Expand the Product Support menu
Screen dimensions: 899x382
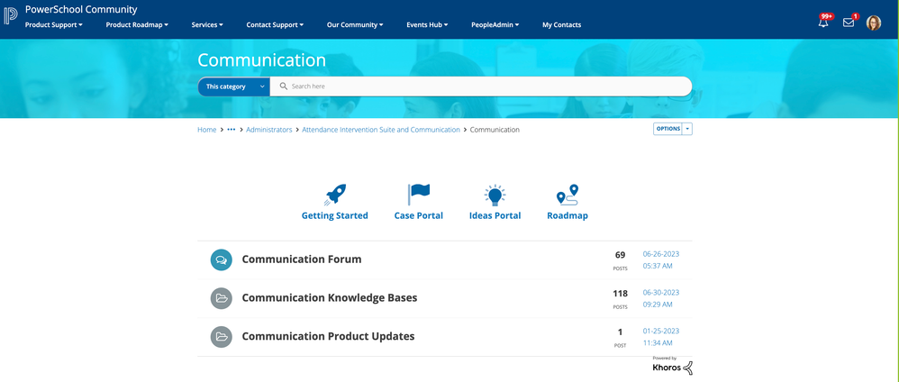click(x=53, y=25)
